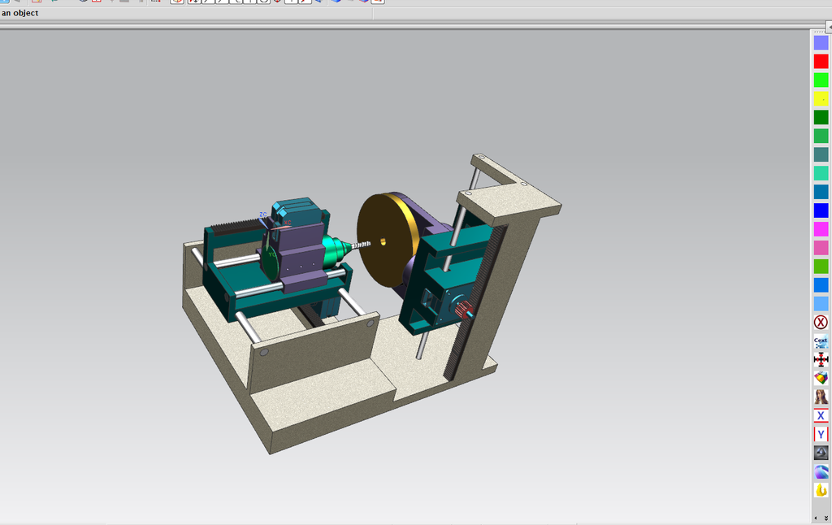Click the portrait image icon in the sidebar

tap(821, 396)
